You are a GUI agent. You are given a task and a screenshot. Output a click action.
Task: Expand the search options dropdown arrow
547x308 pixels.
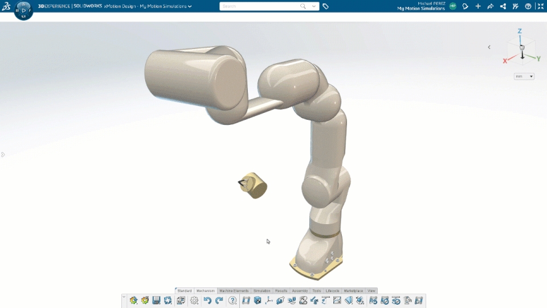coord(314,6)
